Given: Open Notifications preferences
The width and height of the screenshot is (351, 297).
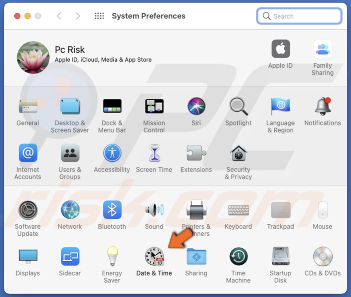Looking at the screenshot, I should click(323, 106).
